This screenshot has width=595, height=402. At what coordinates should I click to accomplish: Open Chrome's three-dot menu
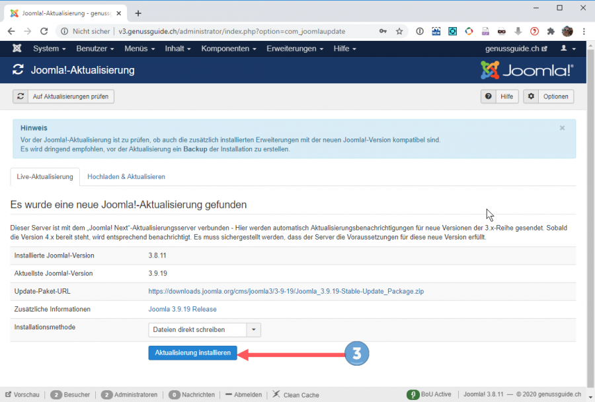pos(584,32)
